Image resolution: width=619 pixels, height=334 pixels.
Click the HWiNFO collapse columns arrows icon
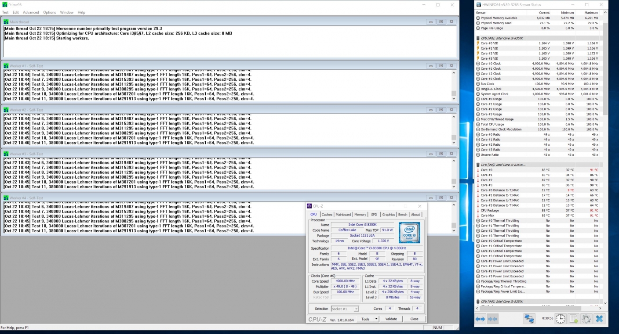(x=493, y=319)
